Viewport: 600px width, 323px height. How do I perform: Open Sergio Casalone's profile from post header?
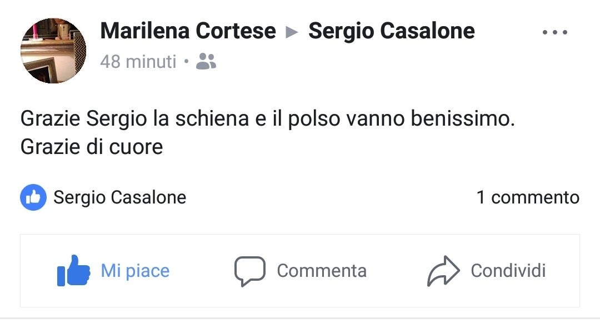(x=391, y=31)
